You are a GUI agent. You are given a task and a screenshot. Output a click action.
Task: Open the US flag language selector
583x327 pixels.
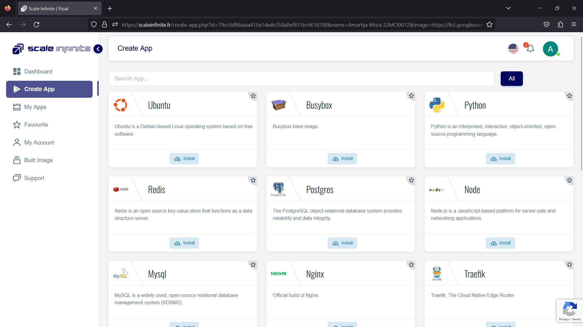[x=513, y=49]
